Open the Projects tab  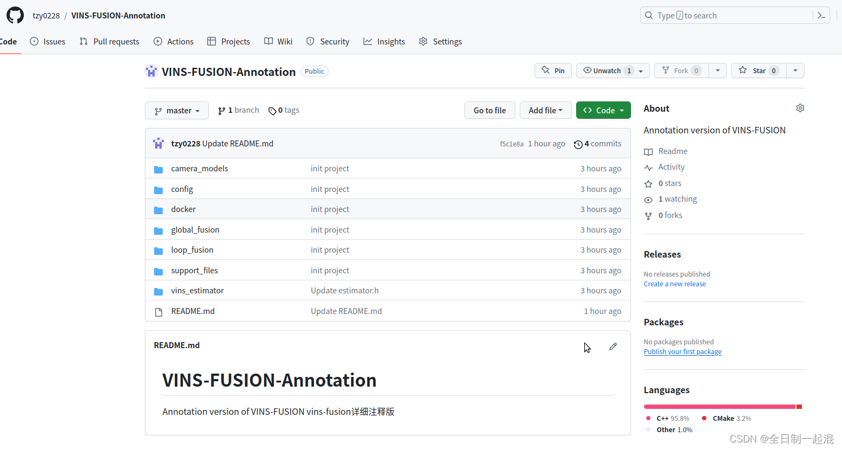(x=228, y=42)
